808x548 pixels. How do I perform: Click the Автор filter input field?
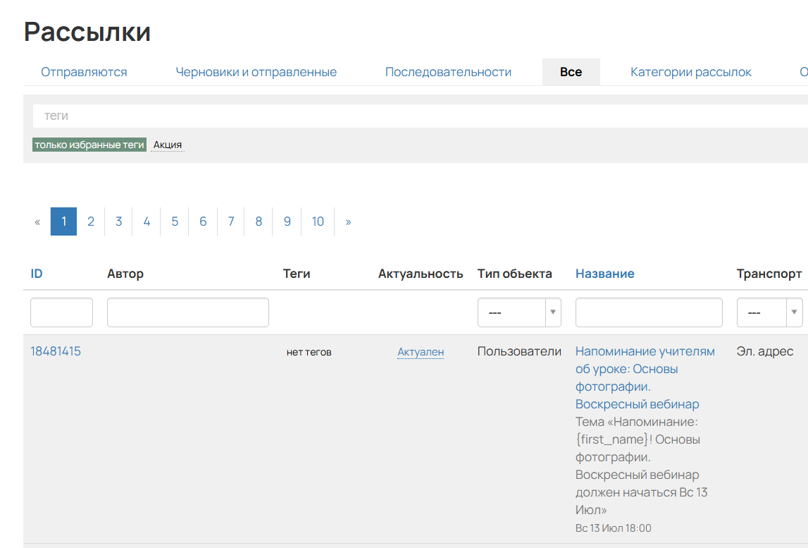pyautogui.click(x=187, y=312)
